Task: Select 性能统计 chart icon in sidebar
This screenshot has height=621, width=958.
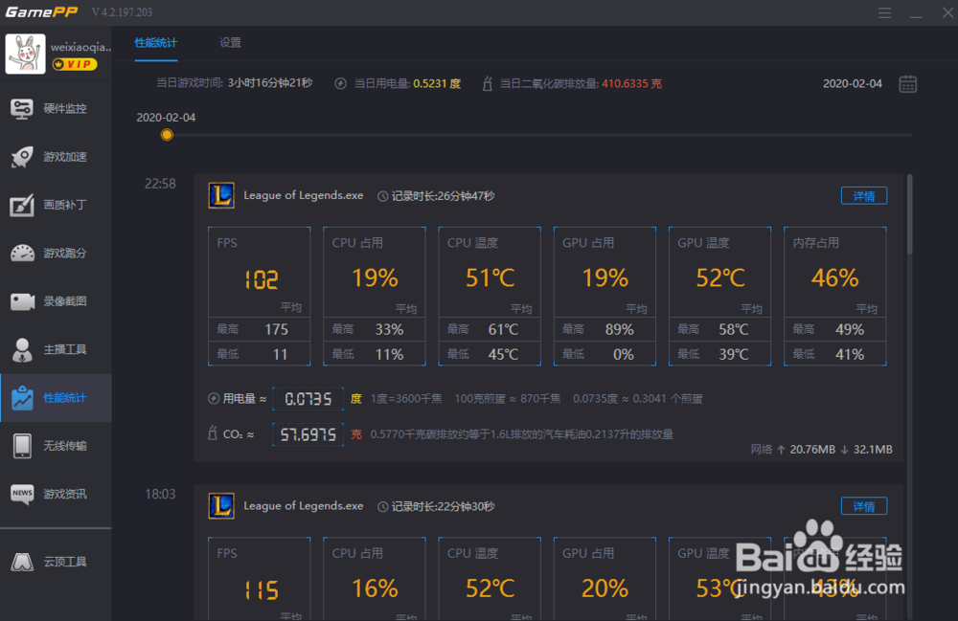Action: click(22, 398)
